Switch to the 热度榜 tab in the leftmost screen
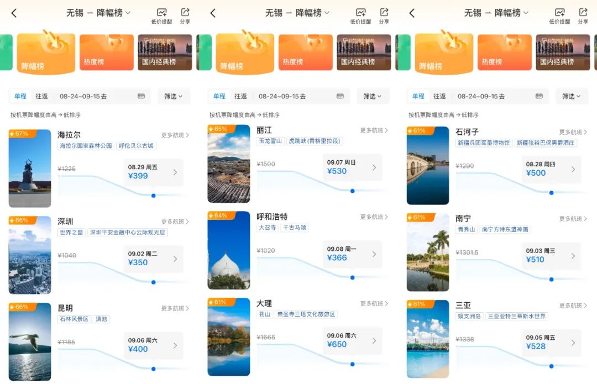This screenshot has width=597, height=384. point(106,52)
